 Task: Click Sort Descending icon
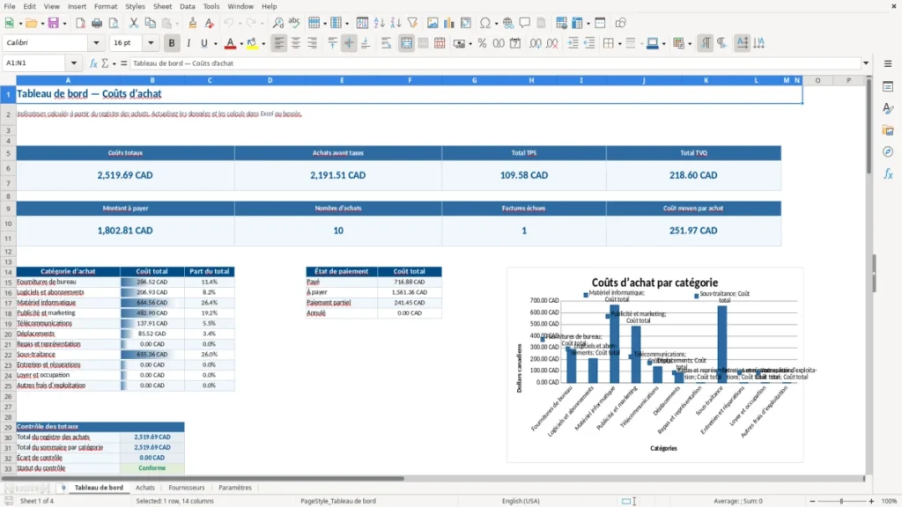tap(396, 23)
